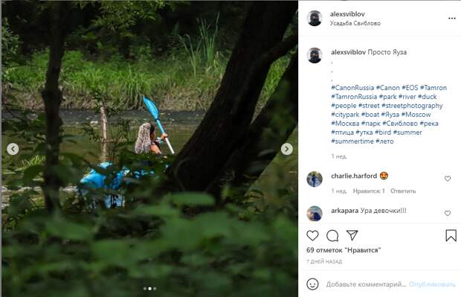Open comments via speech bubble icon
Viewport: 461px width, 297px height.
click(332, 235)
